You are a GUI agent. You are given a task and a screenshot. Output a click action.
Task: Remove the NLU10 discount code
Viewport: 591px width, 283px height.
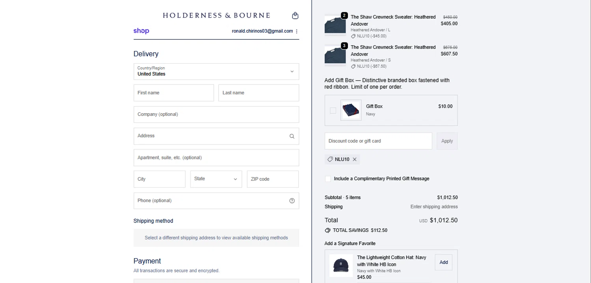[x=355, y=159]
